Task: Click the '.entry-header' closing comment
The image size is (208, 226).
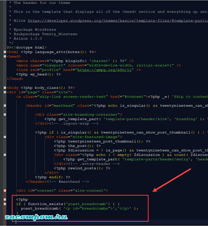Action: [x=94, y=164]
